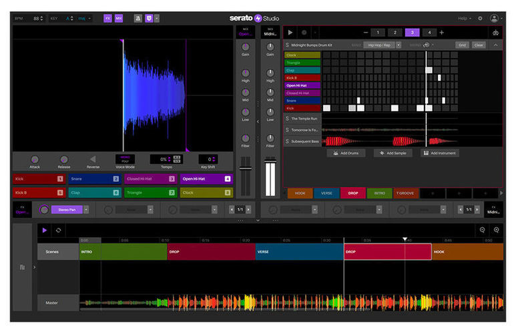Viewport: 516px width, 334px height.
Task: Expand the left sidebar chevron
Action: (x=34, y=267)
